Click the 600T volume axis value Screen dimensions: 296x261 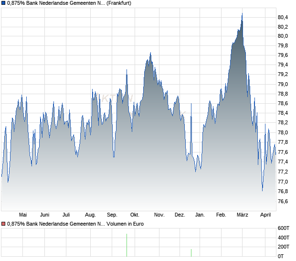[284, 228]
